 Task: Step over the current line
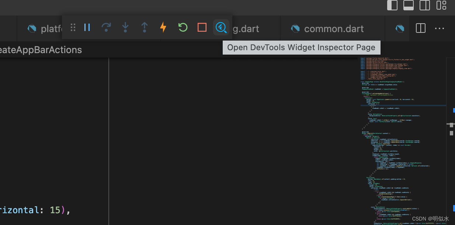[106, 27]
